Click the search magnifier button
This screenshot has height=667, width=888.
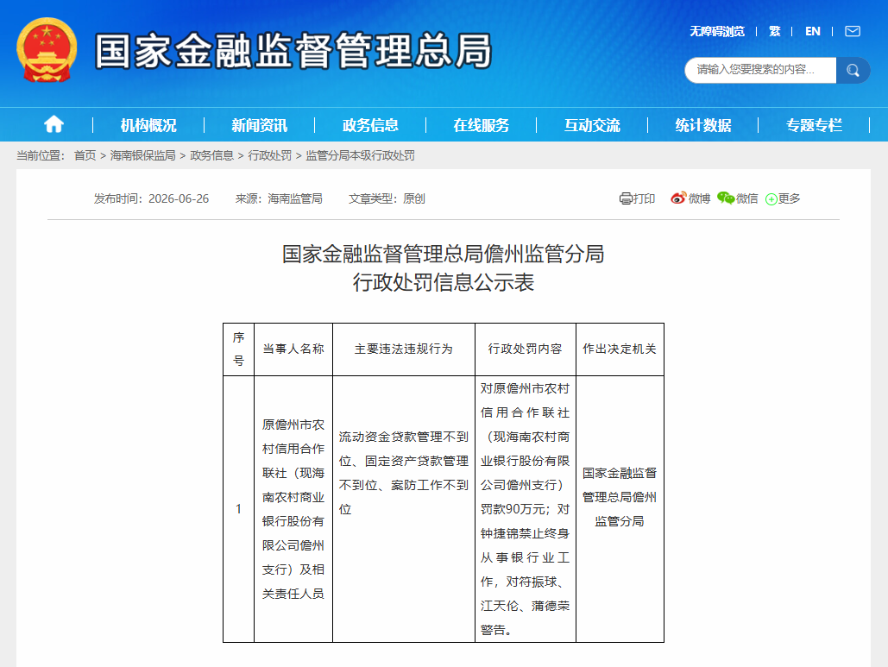[853, 70]
